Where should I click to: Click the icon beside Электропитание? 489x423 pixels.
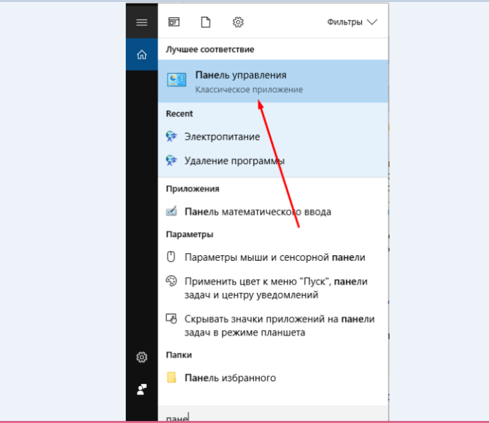[171, 136]
